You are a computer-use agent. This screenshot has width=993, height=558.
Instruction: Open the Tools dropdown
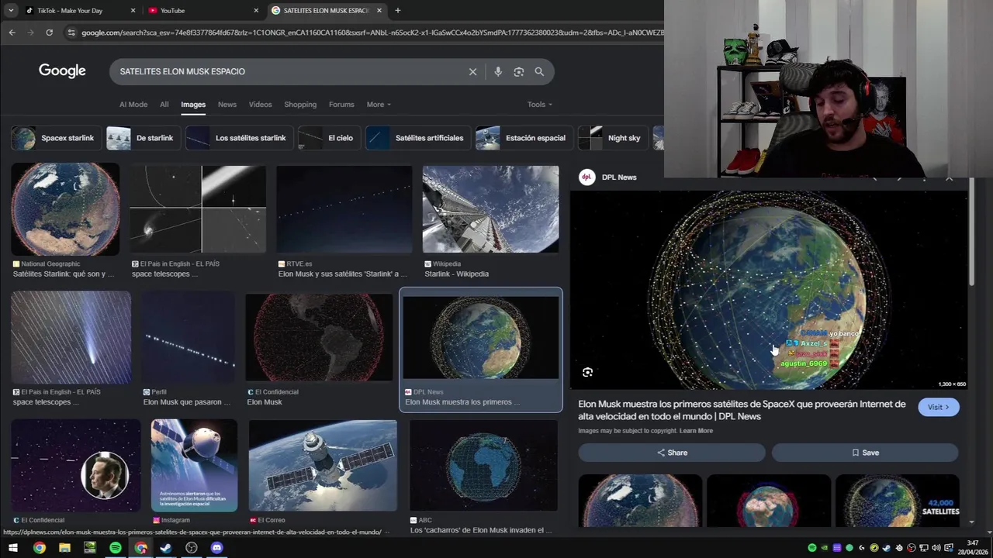pyautogui.click(x=540, y=105)
